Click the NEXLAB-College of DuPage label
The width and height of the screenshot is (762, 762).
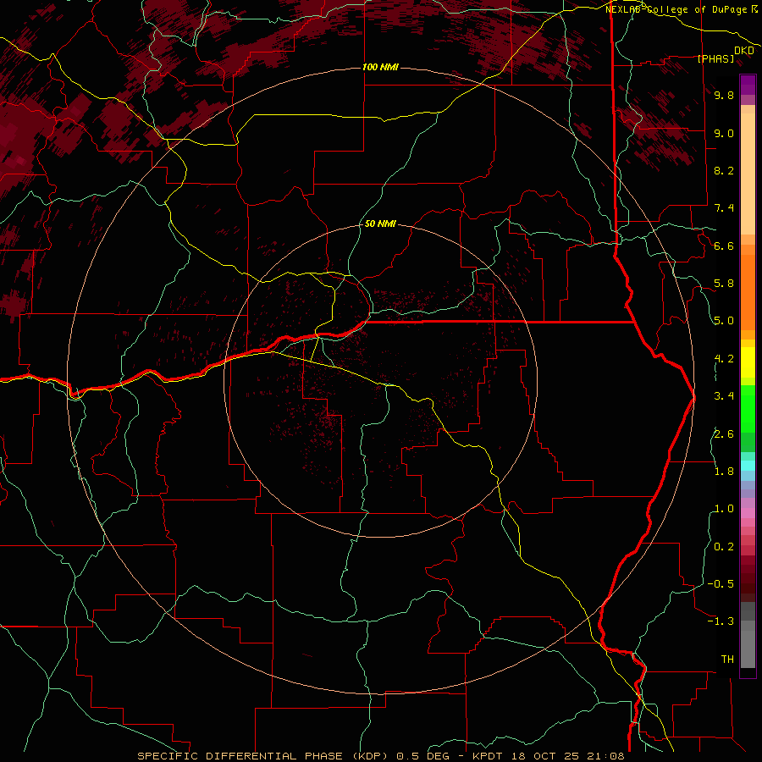coord(676,9)
